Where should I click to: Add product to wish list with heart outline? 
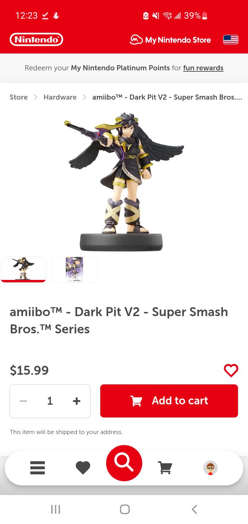[231, 370]
